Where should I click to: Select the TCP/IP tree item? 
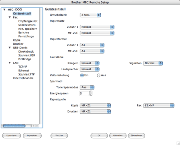coord(23,67)
